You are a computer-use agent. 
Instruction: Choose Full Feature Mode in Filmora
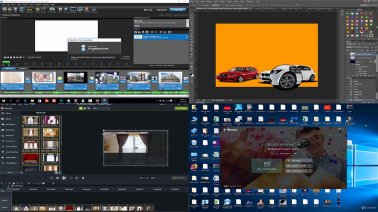pos(267,165)
